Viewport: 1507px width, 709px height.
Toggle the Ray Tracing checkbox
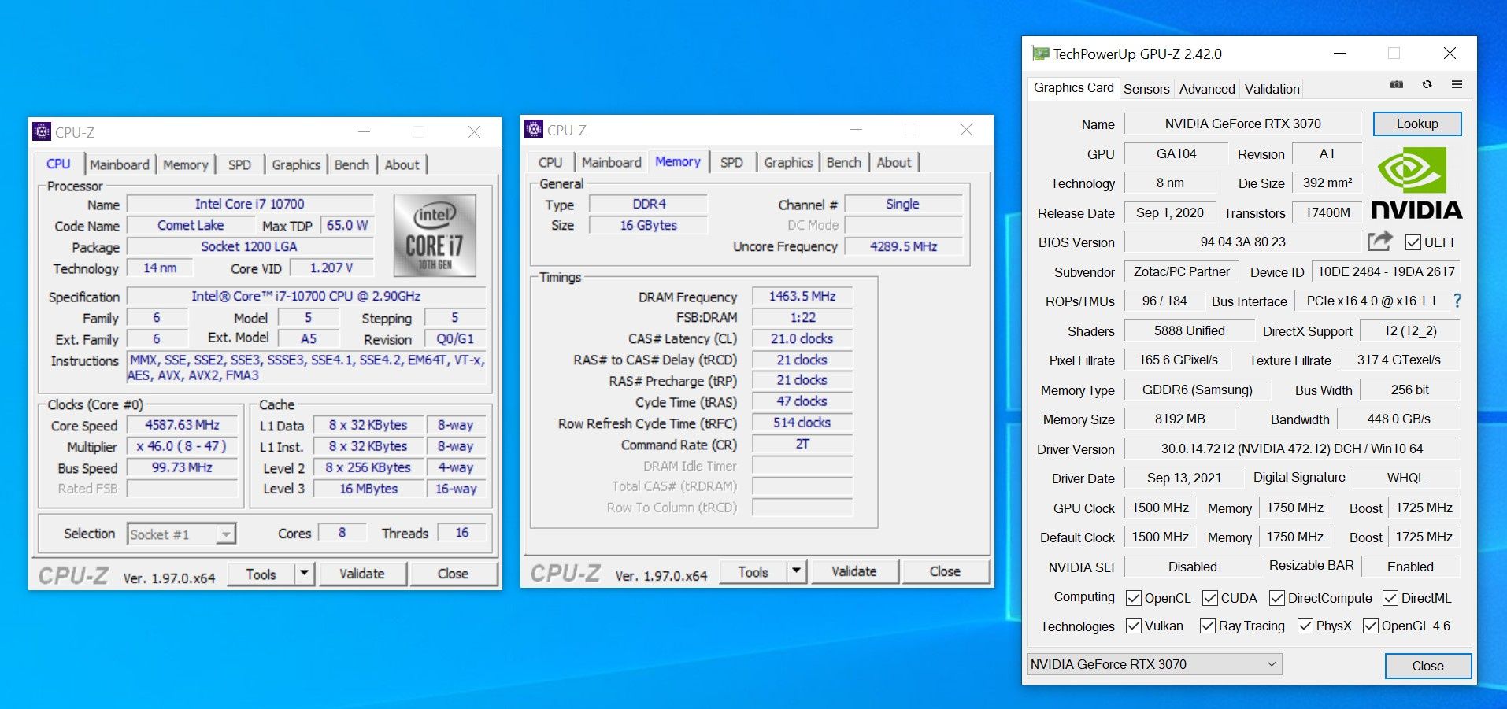(x=1208, y=626)
